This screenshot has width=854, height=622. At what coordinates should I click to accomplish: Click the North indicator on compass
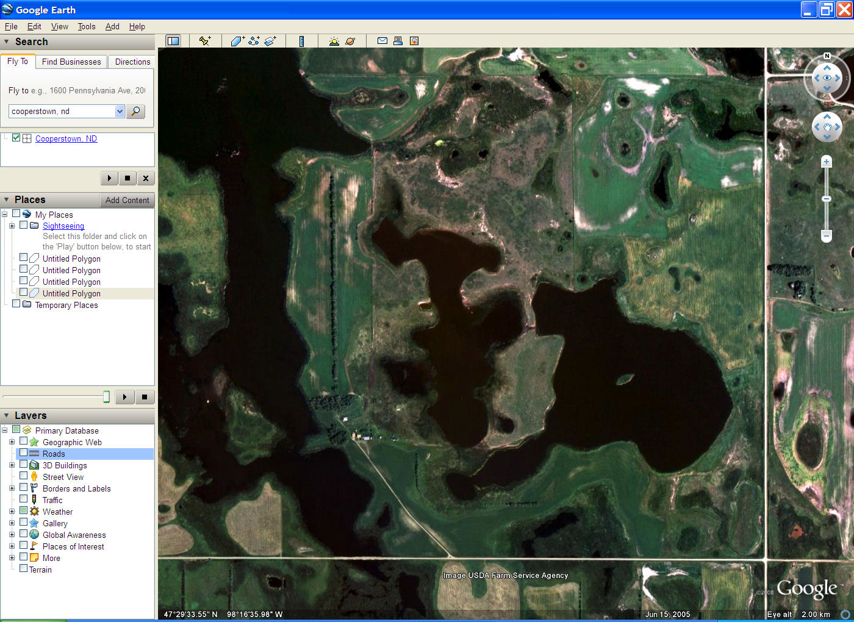coord(827,56)
